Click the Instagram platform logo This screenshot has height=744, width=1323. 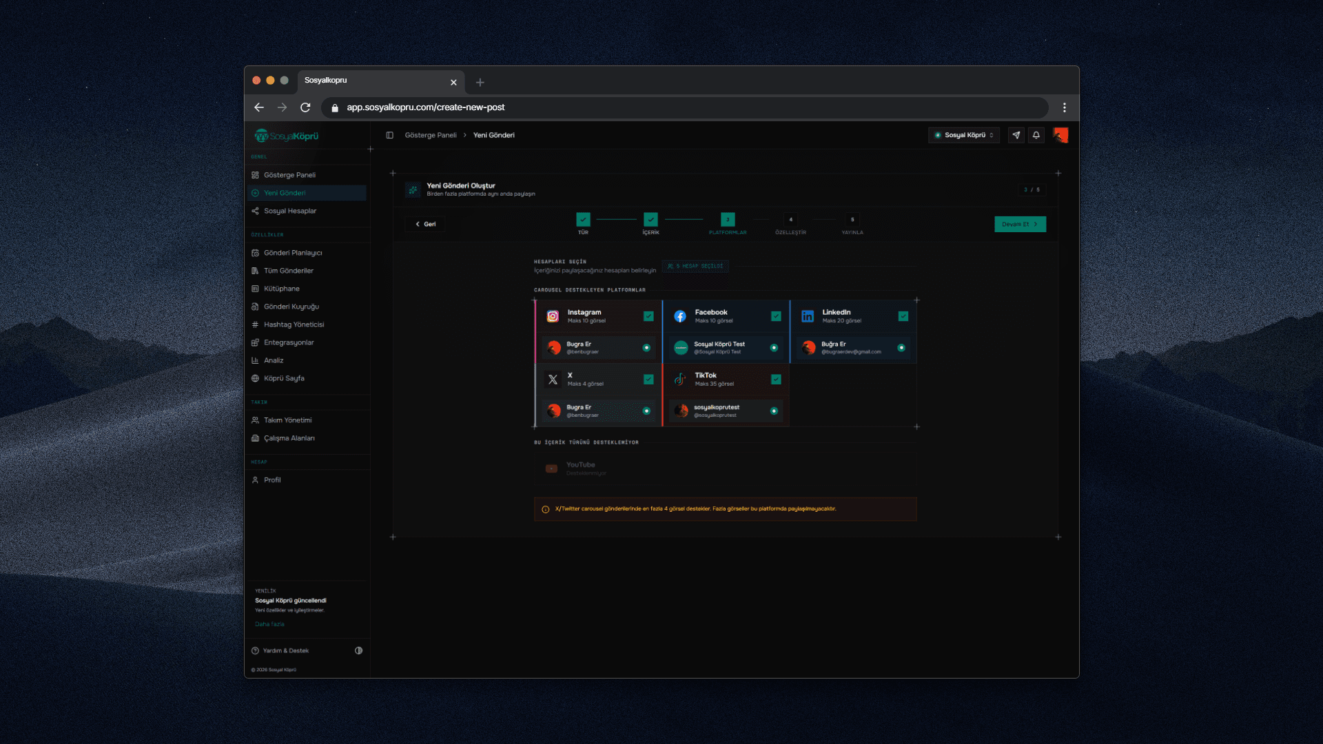point(553,316)
